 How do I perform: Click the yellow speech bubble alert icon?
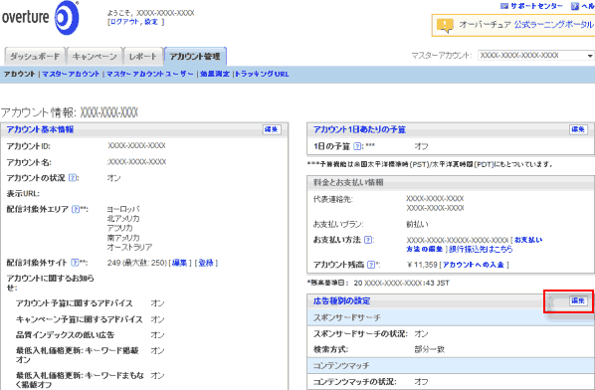[445, 26]
